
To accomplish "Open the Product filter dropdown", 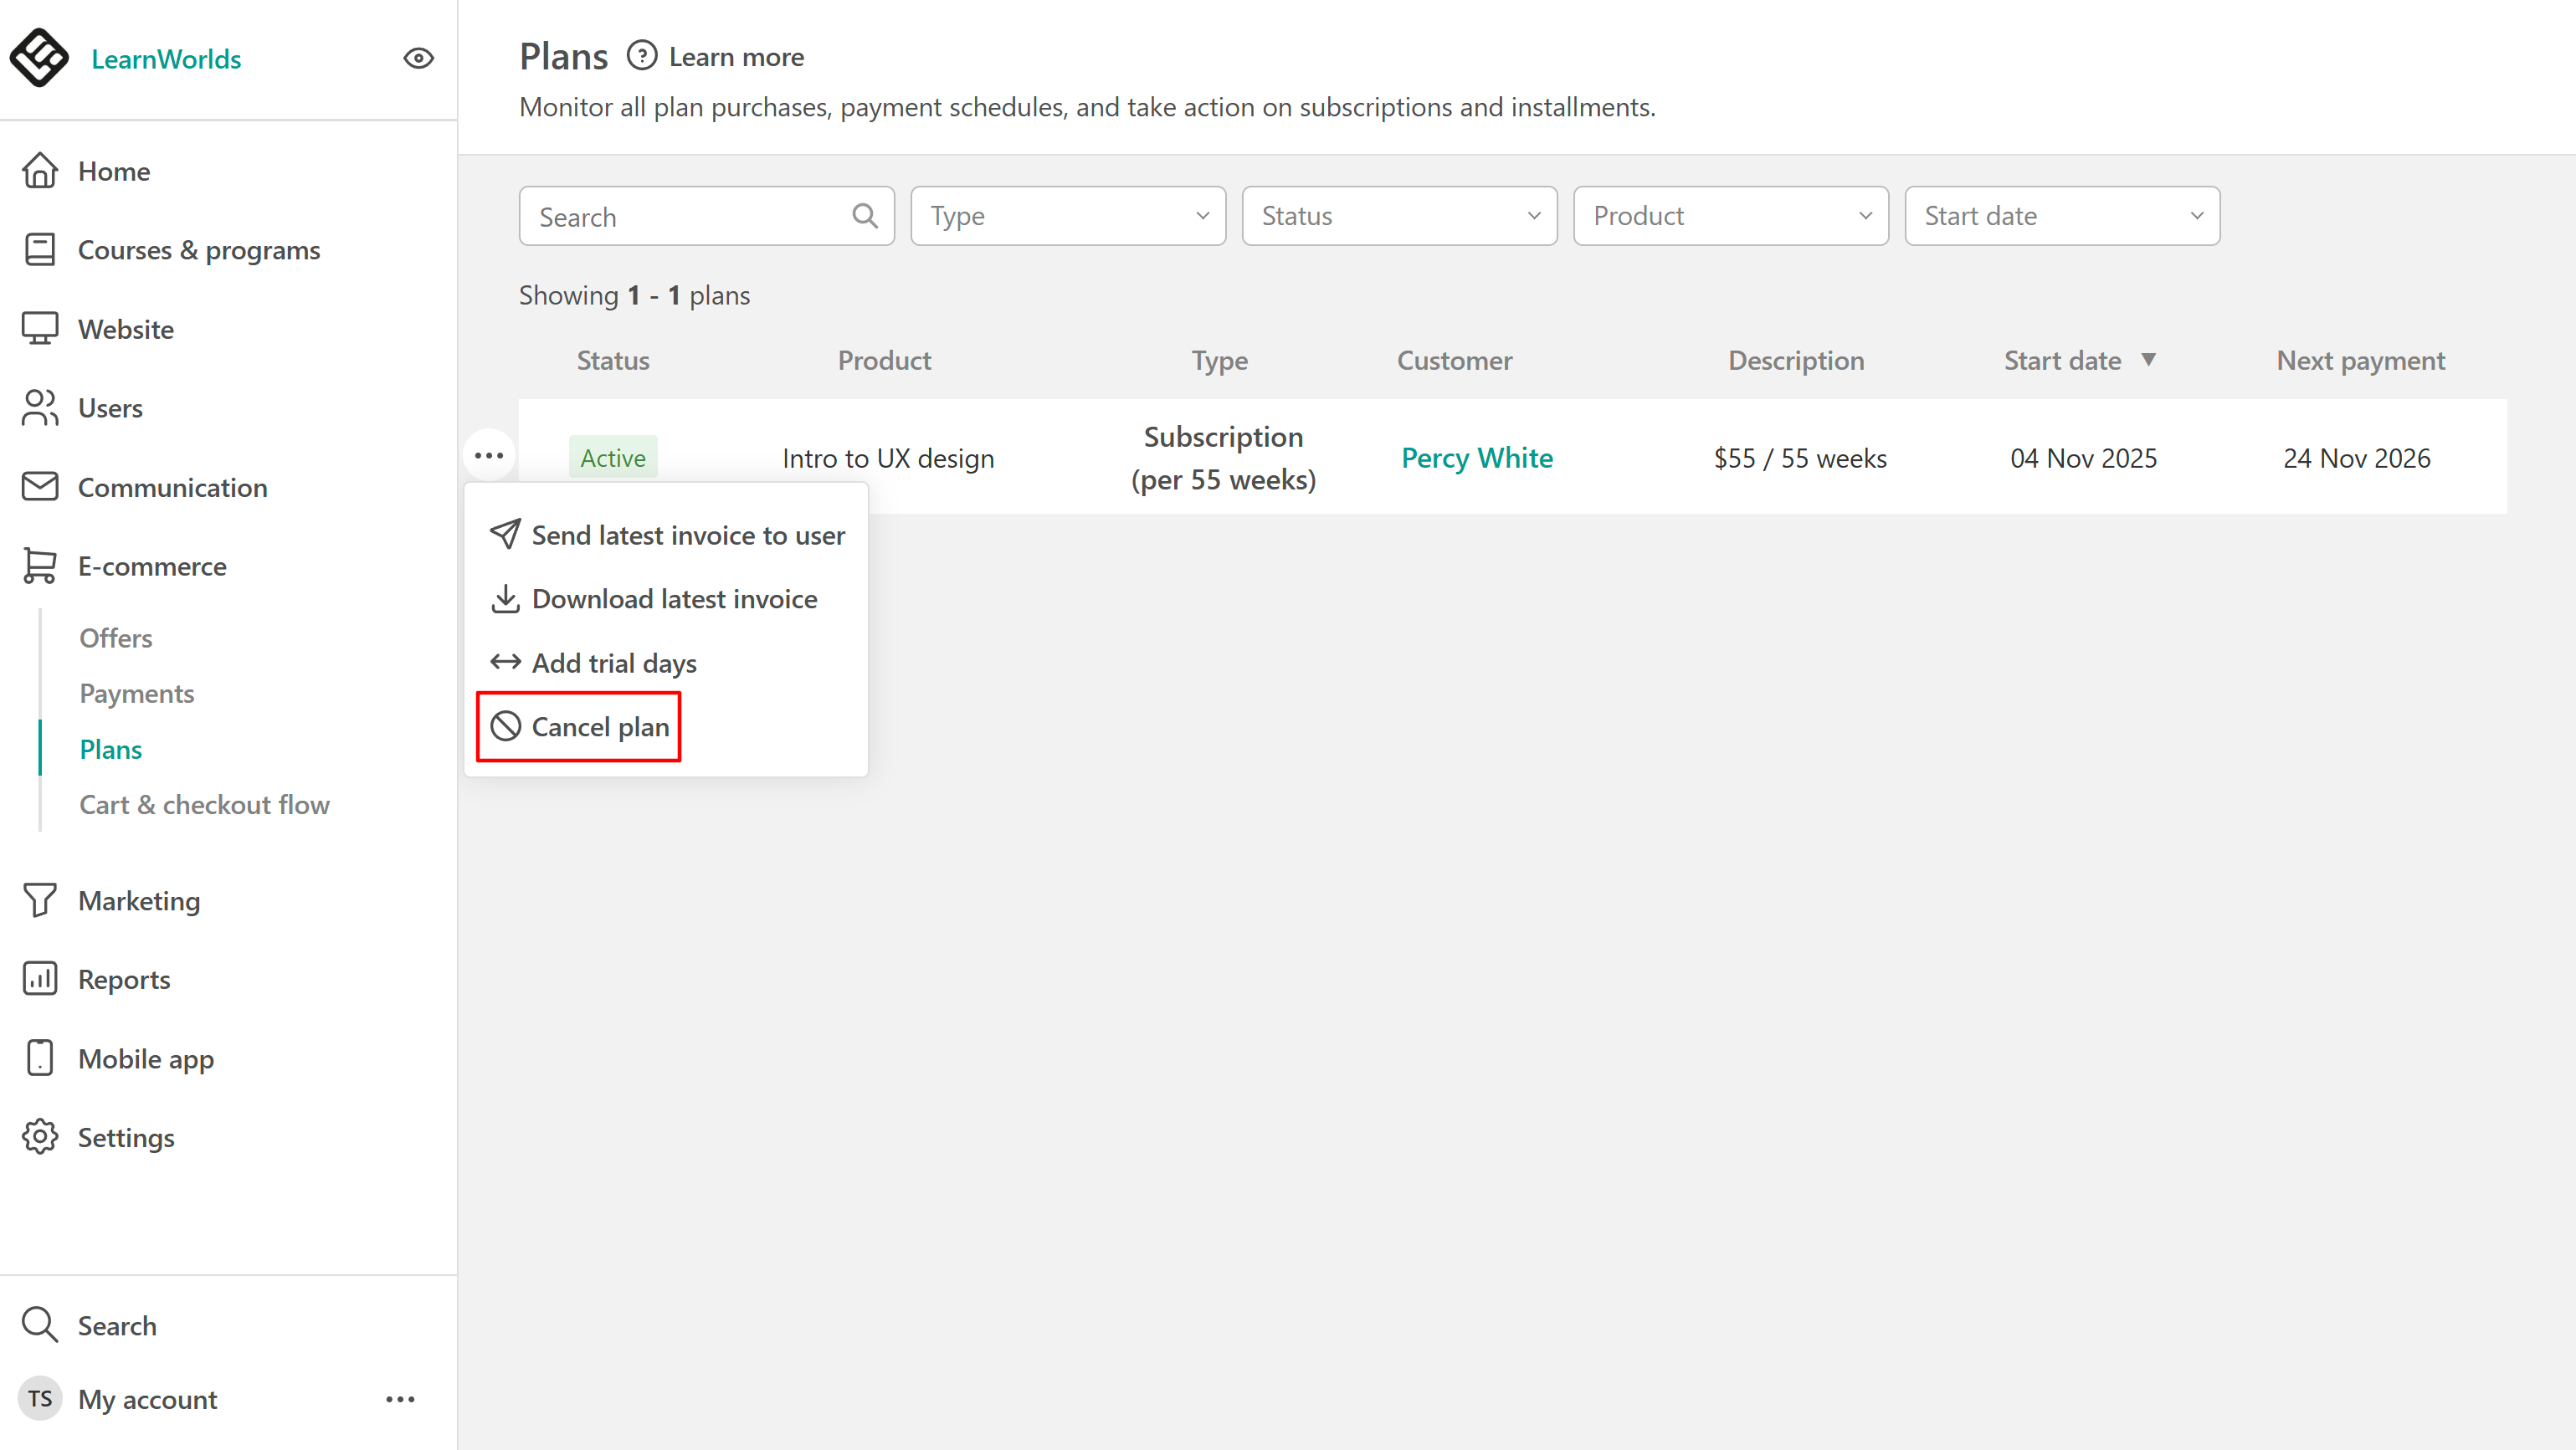I will point(1730,216).
